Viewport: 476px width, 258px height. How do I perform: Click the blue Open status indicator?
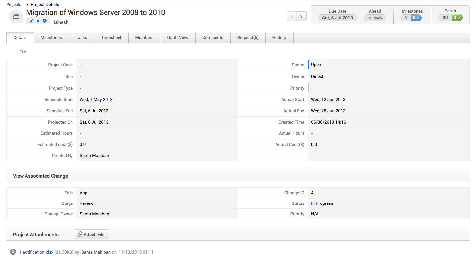tap(309, 64)
